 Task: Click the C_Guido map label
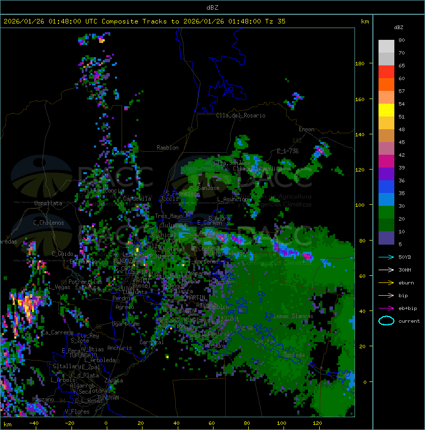62,254
